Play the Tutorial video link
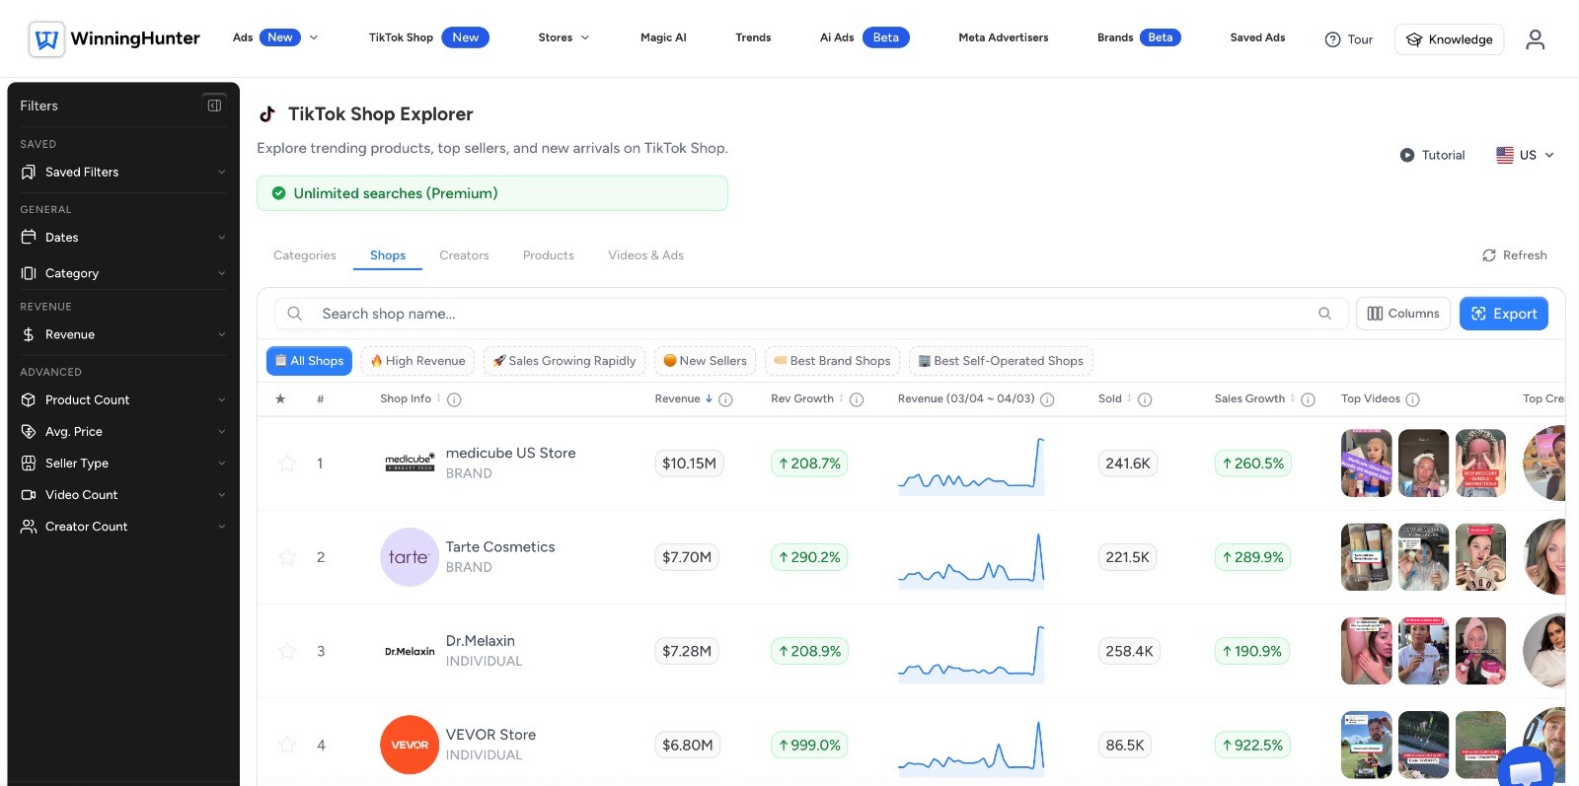This screenshot has height=786, width=1579. point(1432,155)
